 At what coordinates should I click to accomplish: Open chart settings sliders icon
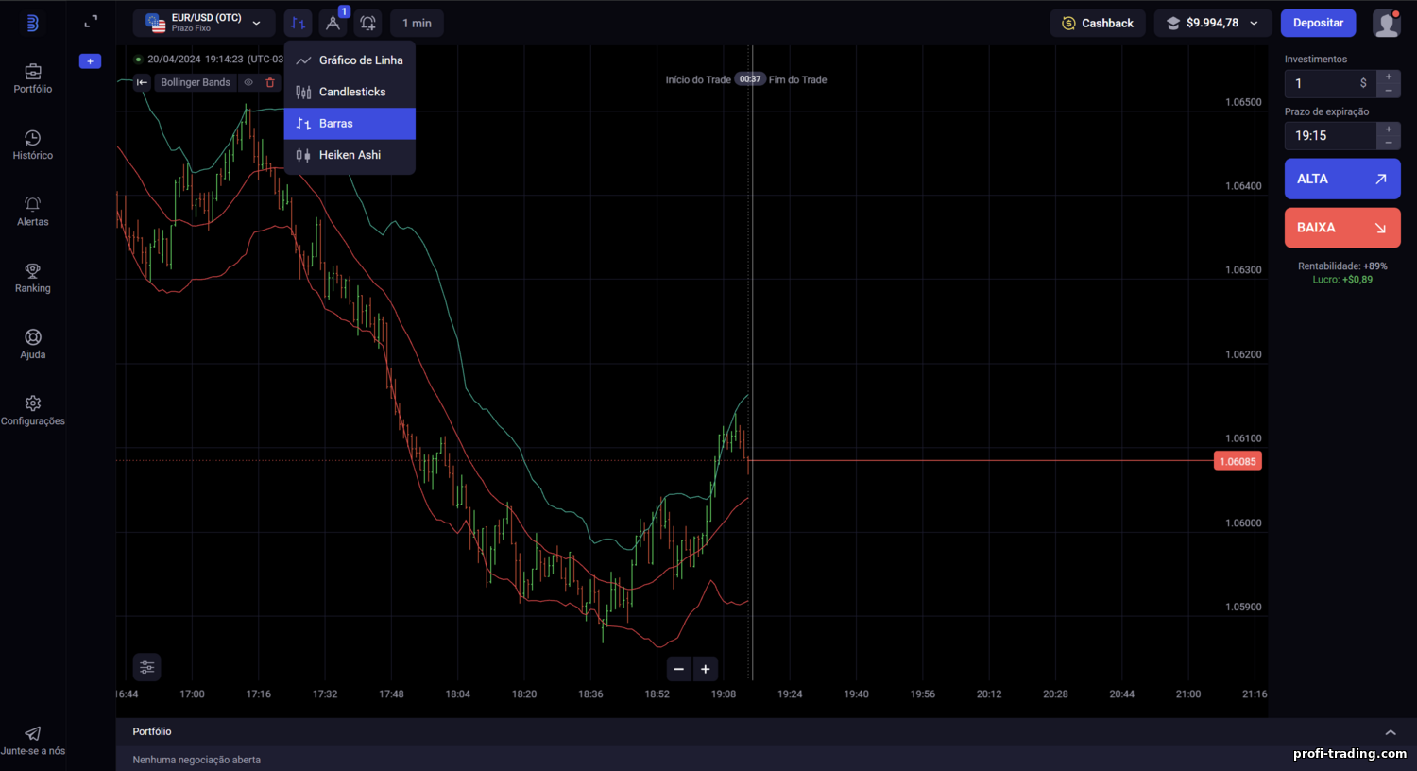146,667
